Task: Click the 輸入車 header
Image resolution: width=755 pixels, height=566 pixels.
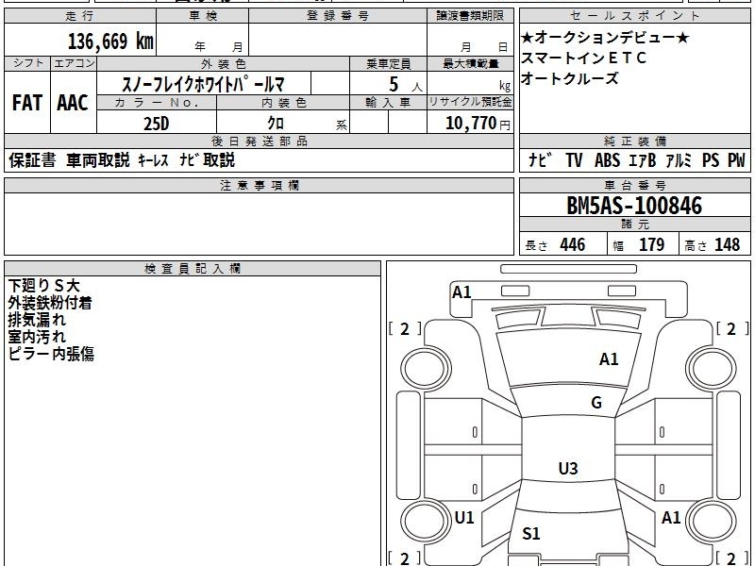Action: coord(388,103)
